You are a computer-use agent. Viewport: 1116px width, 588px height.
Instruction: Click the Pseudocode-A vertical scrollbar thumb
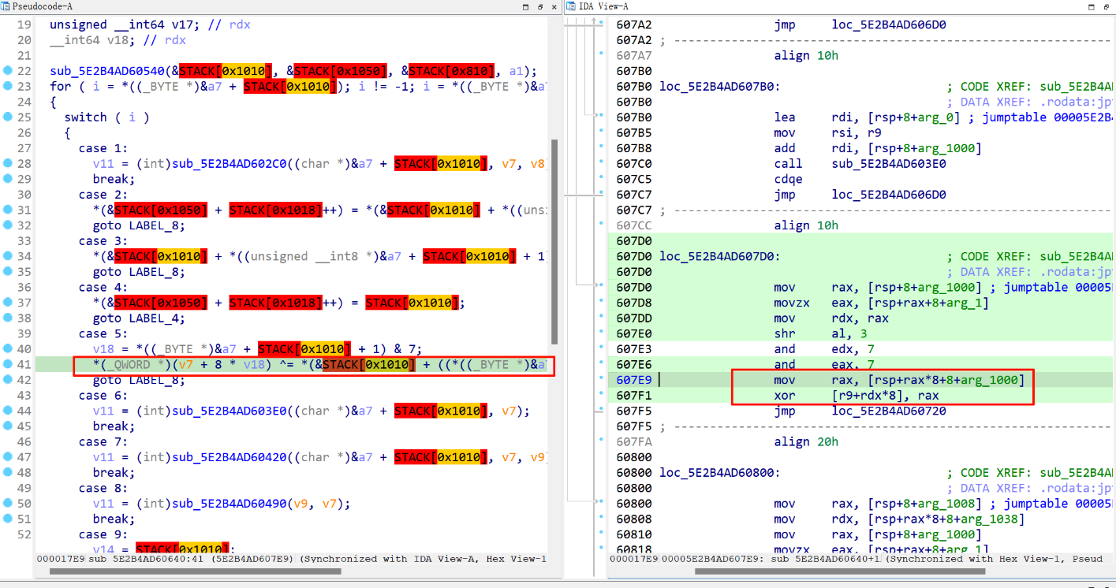point(554,243)
